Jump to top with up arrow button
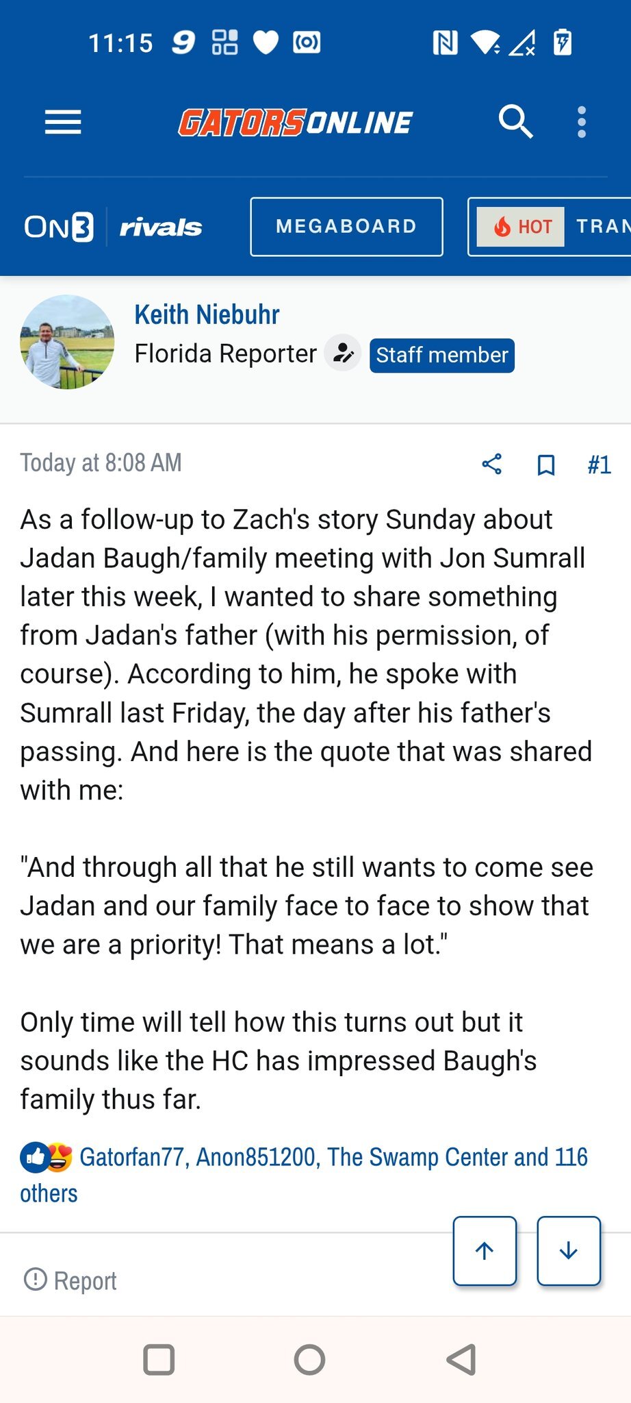The width and height of the screenshot is (631, 1403). (485, 1251)
